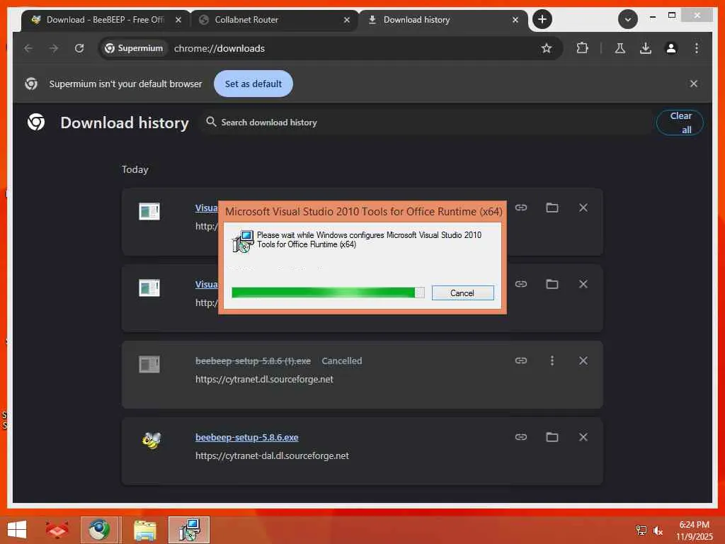Viewport: 725px width, 544px height.
Task: Open the Windows Start button
Action: [x=17, y=530]
